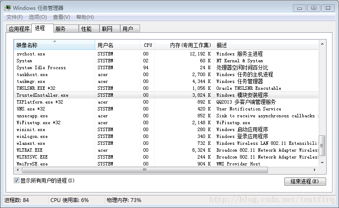Click the CPU 使用率: 6% status entry
This screenshot has width=339, height=208.
click(69, 200)
